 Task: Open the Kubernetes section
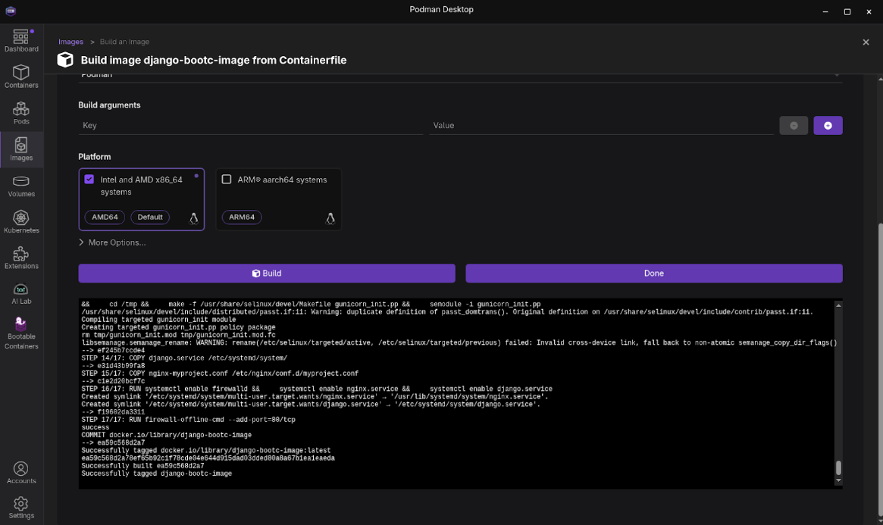tap(21, 222)
